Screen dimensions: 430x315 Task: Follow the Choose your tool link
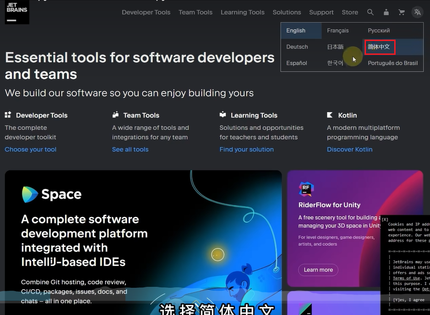[x=31, y=149]
